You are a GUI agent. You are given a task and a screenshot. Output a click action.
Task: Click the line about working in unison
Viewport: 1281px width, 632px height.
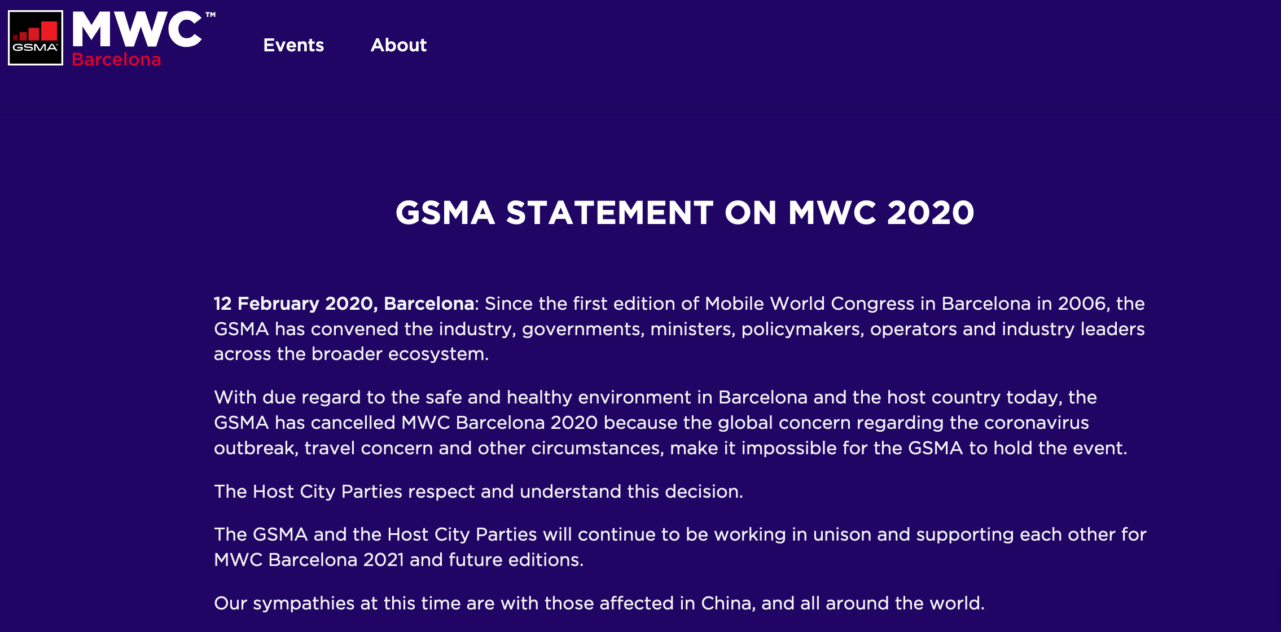680,534
